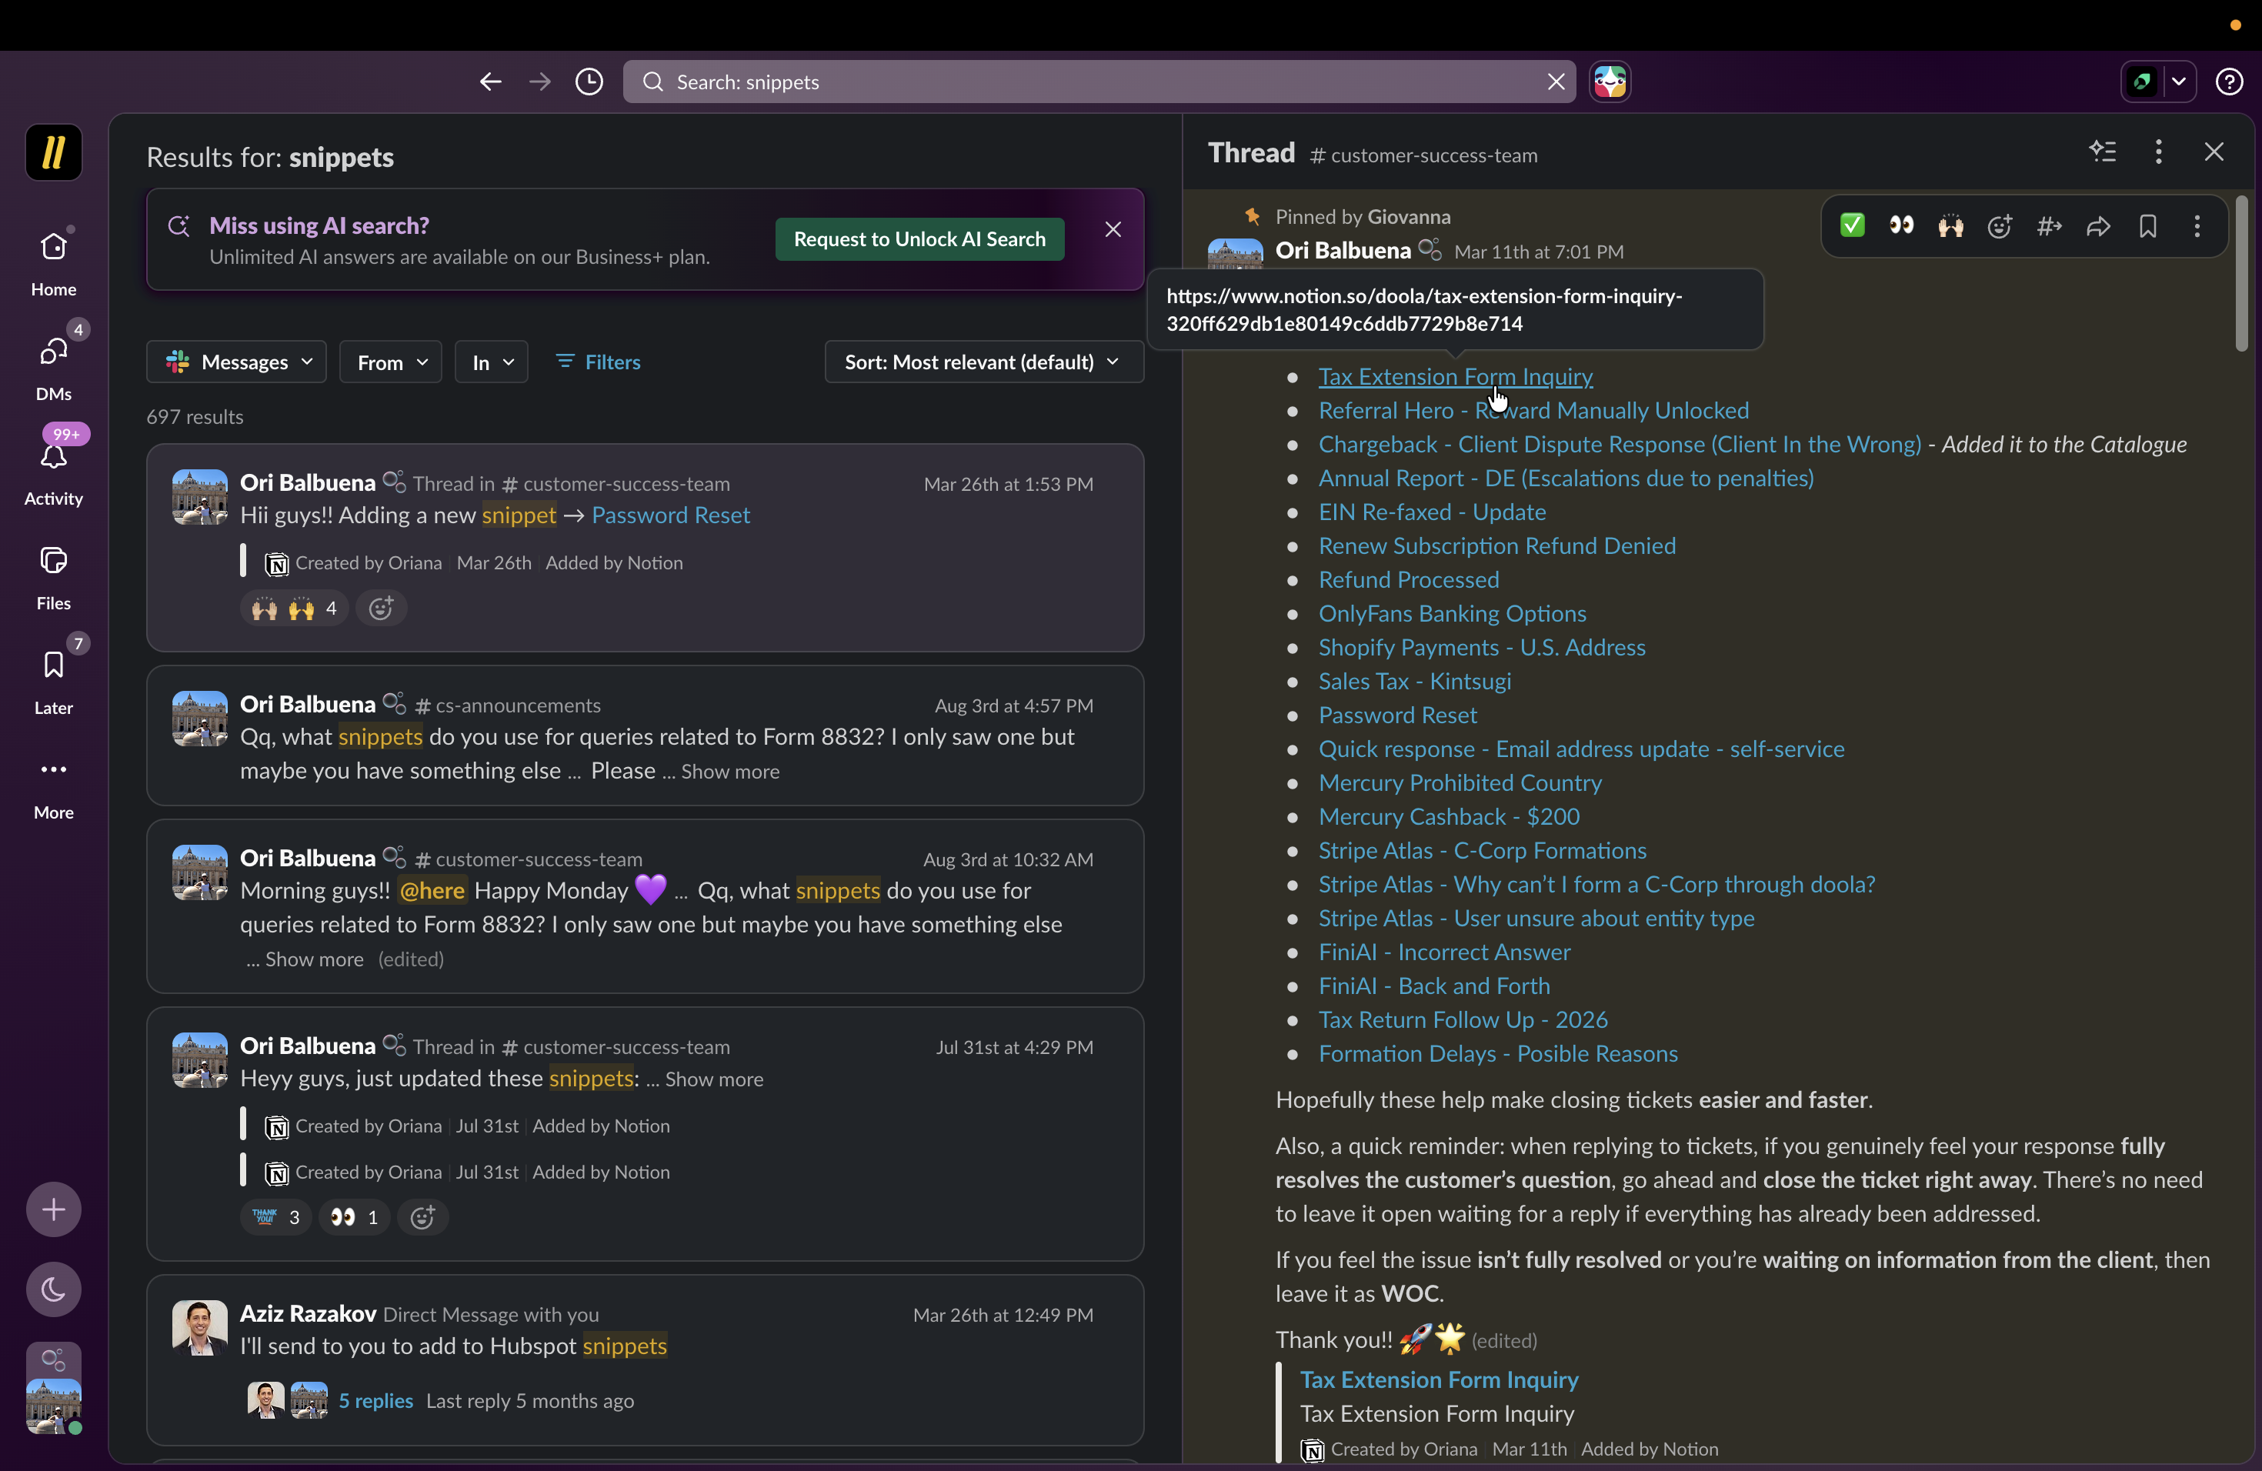React with the eyes emoji in thread toolbar
This screenshot has height=1471, width=2262.
click(1902, 225)
